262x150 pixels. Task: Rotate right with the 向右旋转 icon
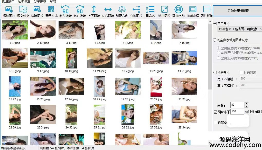[80, 9]
